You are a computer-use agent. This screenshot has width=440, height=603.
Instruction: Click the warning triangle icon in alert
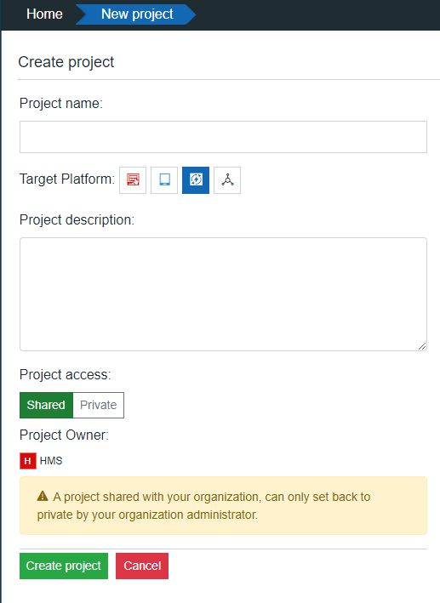click(x=43, y=496)
